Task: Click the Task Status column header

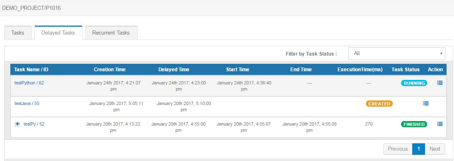Action: point(405,70)
